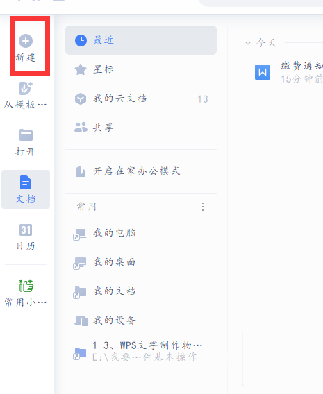The width and height of the screenshot is (323, 394).
Task: Click the 缴费通知 file name
Action: pos(302,66)
